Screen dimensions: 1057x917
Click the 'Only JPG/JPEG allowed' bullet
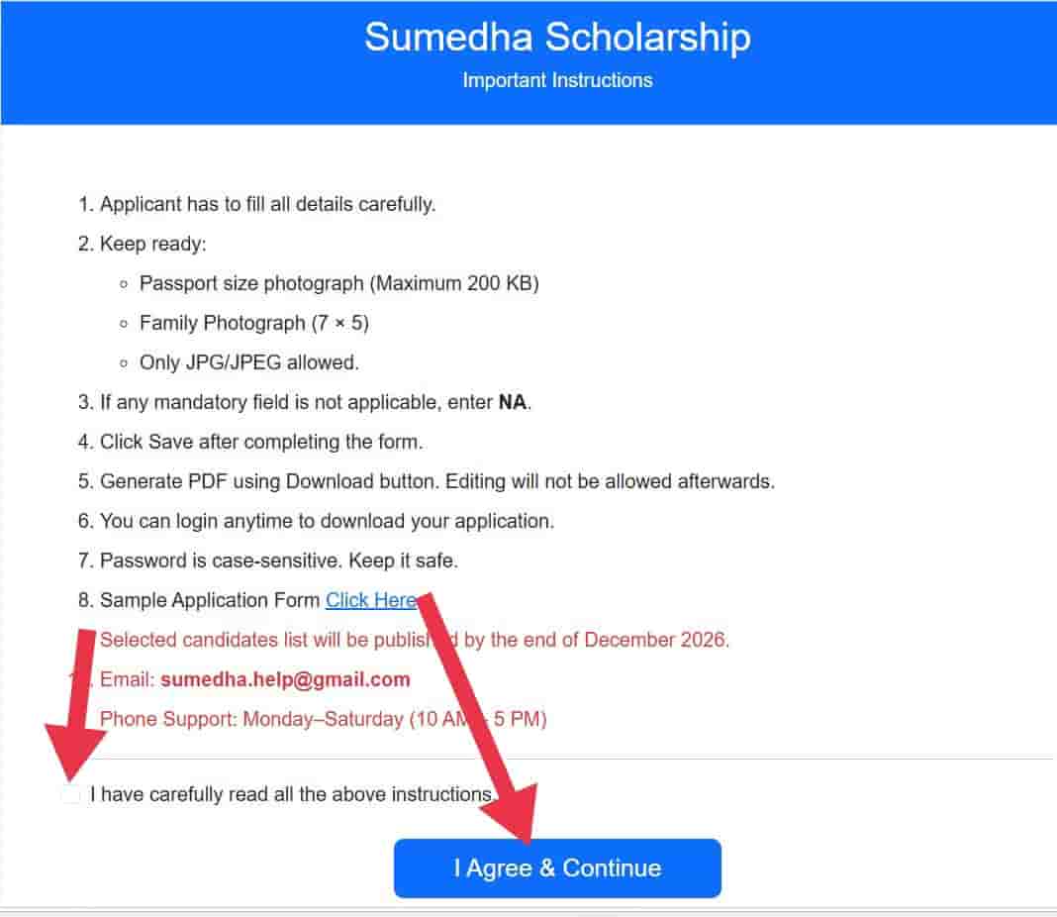pyautogui.click(x=248, y=362)
